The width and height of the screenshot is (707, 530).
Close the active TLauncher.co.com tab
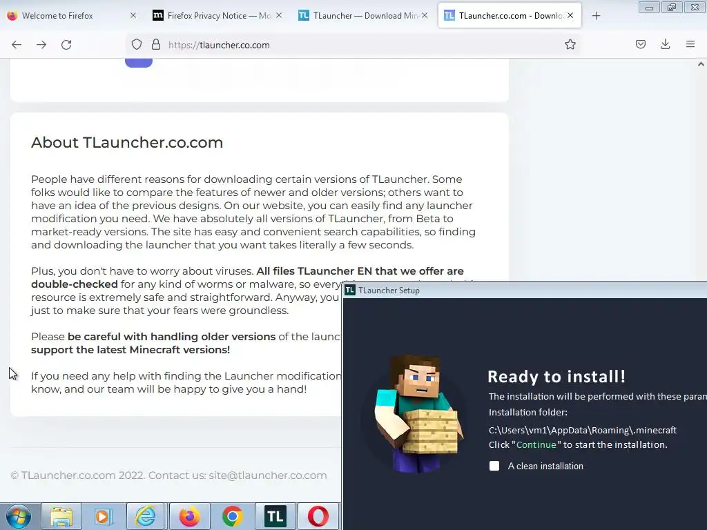[x=570, y=15]
